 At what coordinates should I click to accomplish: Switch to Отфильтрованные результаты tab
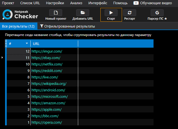(67, 26)
